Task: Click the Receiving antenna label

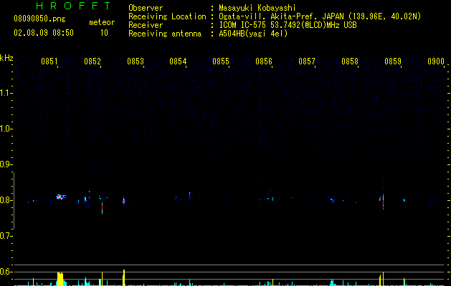Action: [165, 34]
